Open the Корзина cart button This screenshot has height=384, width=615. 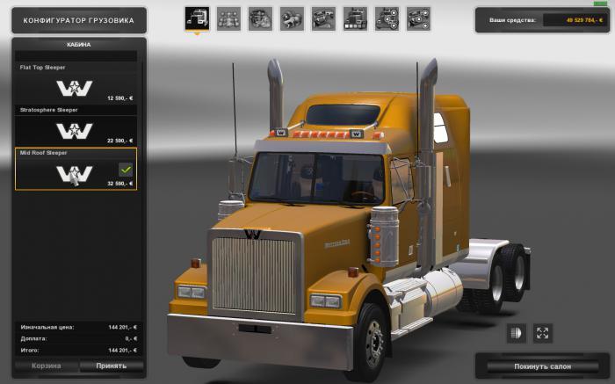coord(47,366)
